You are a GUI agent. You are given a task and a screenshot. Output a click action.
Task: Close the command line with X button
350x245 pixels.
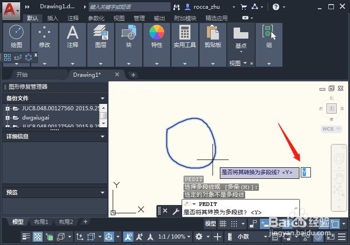click(165, 211)
